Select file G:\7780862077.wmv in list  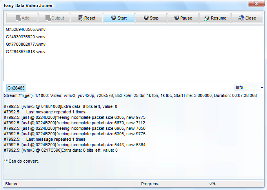point(26,44)
